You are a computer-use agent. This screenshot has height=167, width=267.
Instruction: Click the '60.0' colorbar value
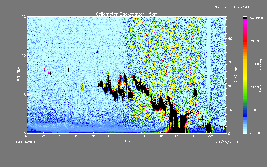[255, 110]
